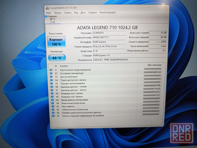Click status icon for Небезопасные отключения row
The height and width of the screenshot is (148, 197).
pos(53,110)
